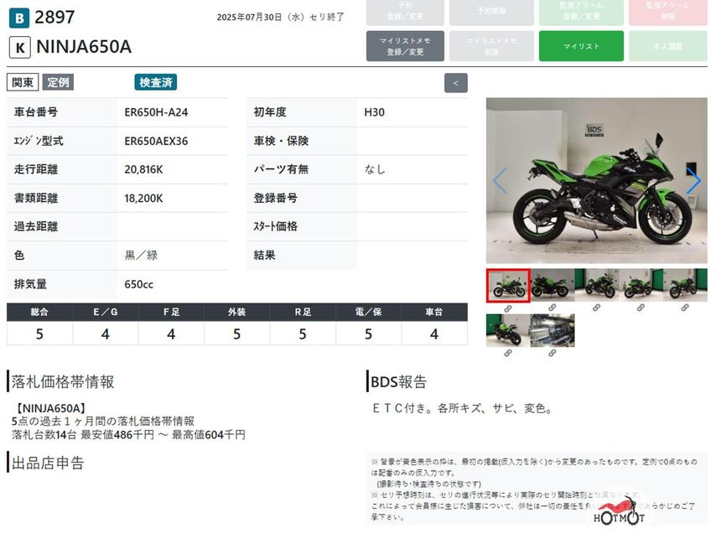
Task: Show next photo with right arrow
Action: click(693, 181)
